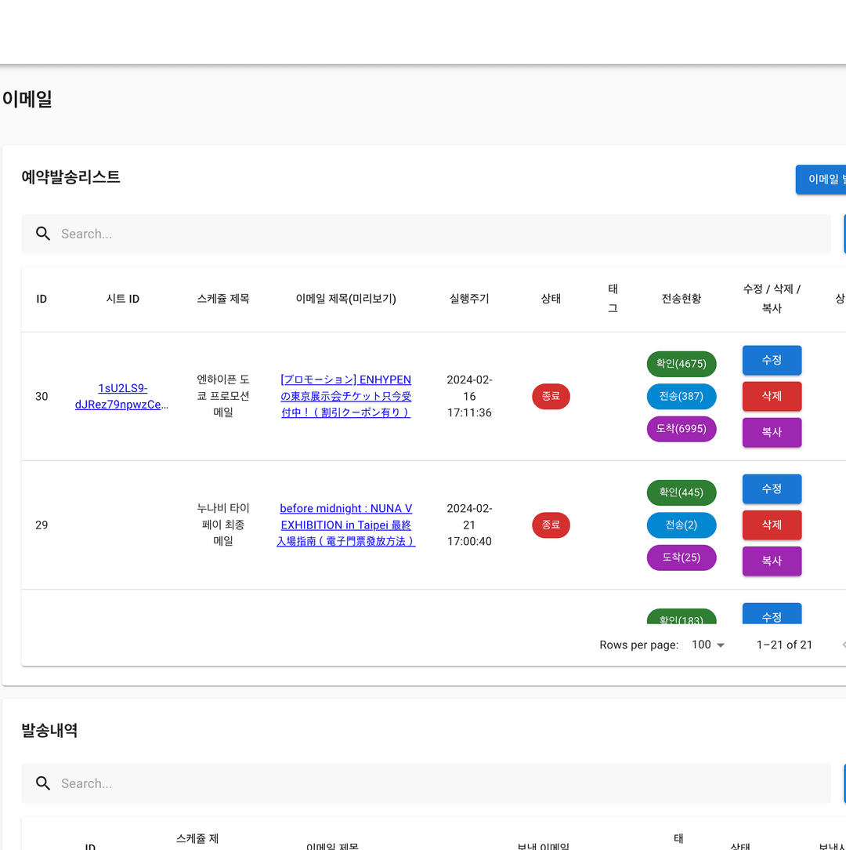Screen dimensions: 846x850
Task: Open ENHYPEN promotion email preview link
Action: (x=345, y=396)
